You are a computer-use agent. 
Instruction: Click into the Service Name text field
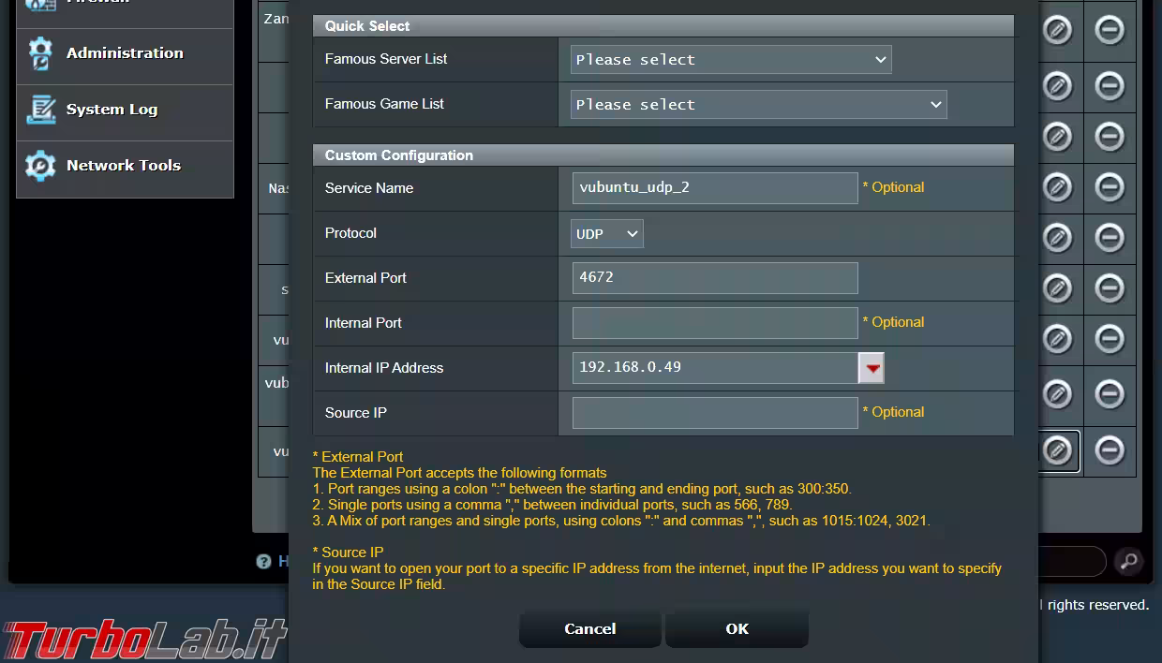pyautogui.click(x=714, y=188)
